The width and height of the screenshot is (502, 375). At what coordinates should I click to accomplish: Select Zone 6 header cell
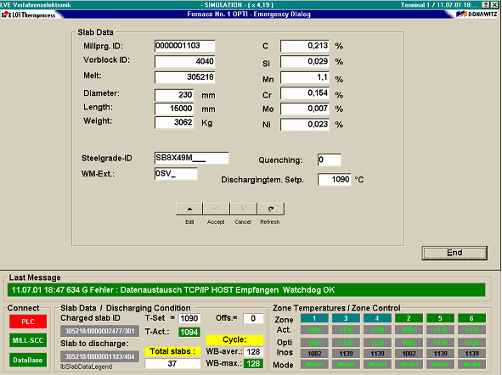471,318
